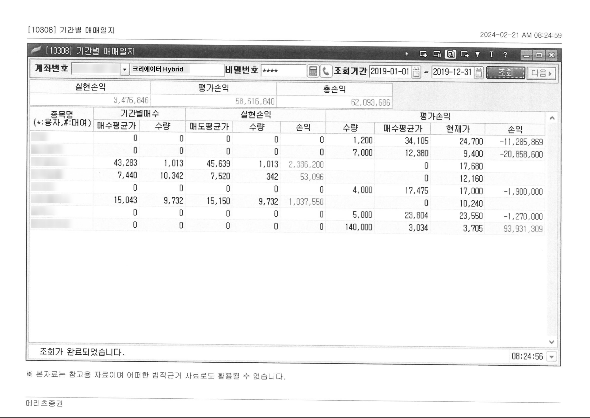The image size is (590, 418).
Task: Click 종목명 column header
Action: [x=62, y=119]
